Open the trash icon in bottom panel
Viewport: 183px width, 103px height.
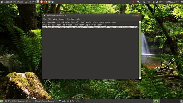[181, 101]
